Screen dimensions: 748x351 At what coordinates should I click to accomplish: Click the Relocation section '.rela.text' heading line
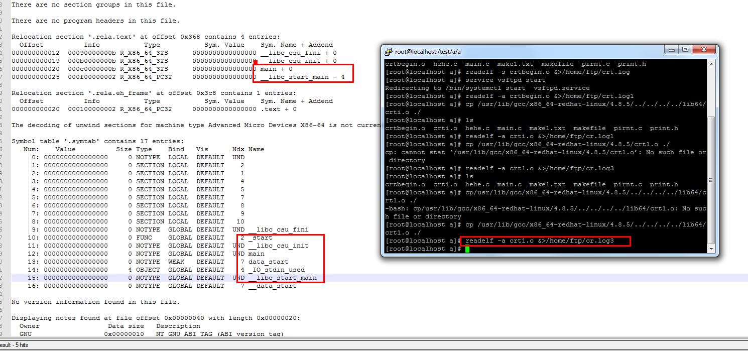point(146,37)
